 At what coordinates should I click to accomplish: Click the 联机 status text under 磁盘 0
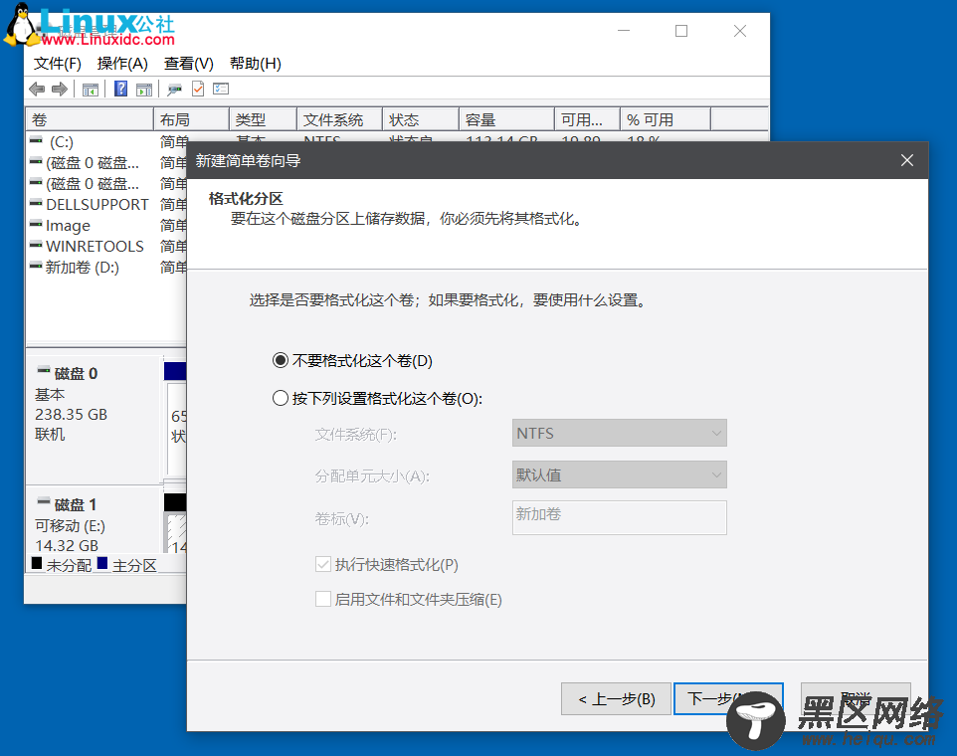tap(50, 435)
